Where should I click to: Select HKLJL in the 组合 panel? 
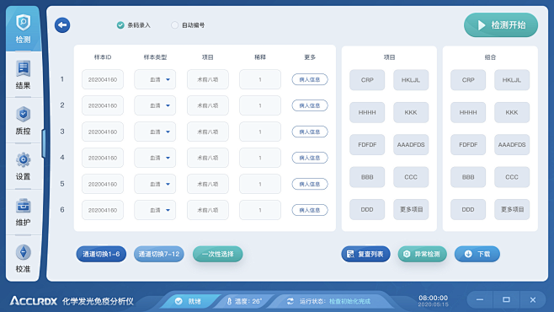coord(512,80)
